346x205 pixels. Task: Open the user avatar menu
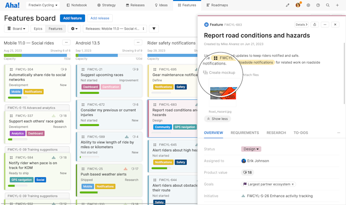click(298, 5)
